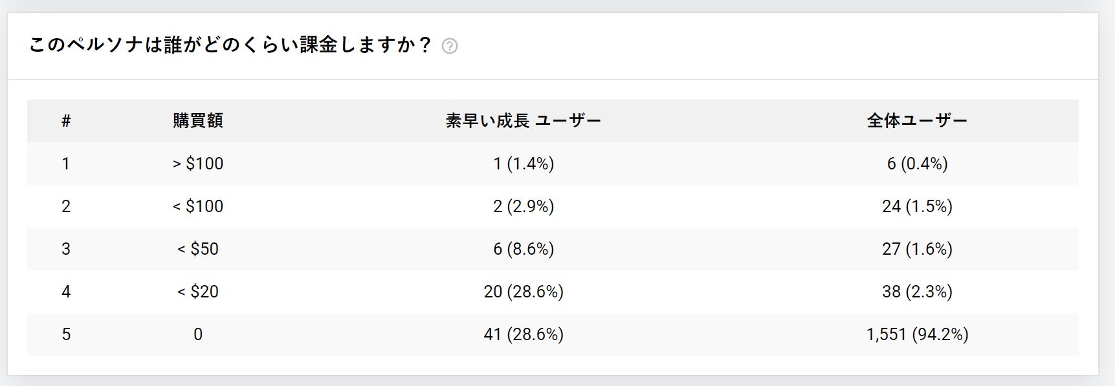Click the 1 (1.4%) cell
This screenshot has height=386, width=1115.
pos(524,164)
